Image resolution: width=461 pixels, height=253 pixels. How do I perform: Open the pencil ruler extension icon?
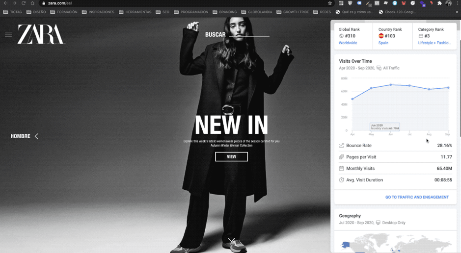pyautogui.click(x=368, y=3)
